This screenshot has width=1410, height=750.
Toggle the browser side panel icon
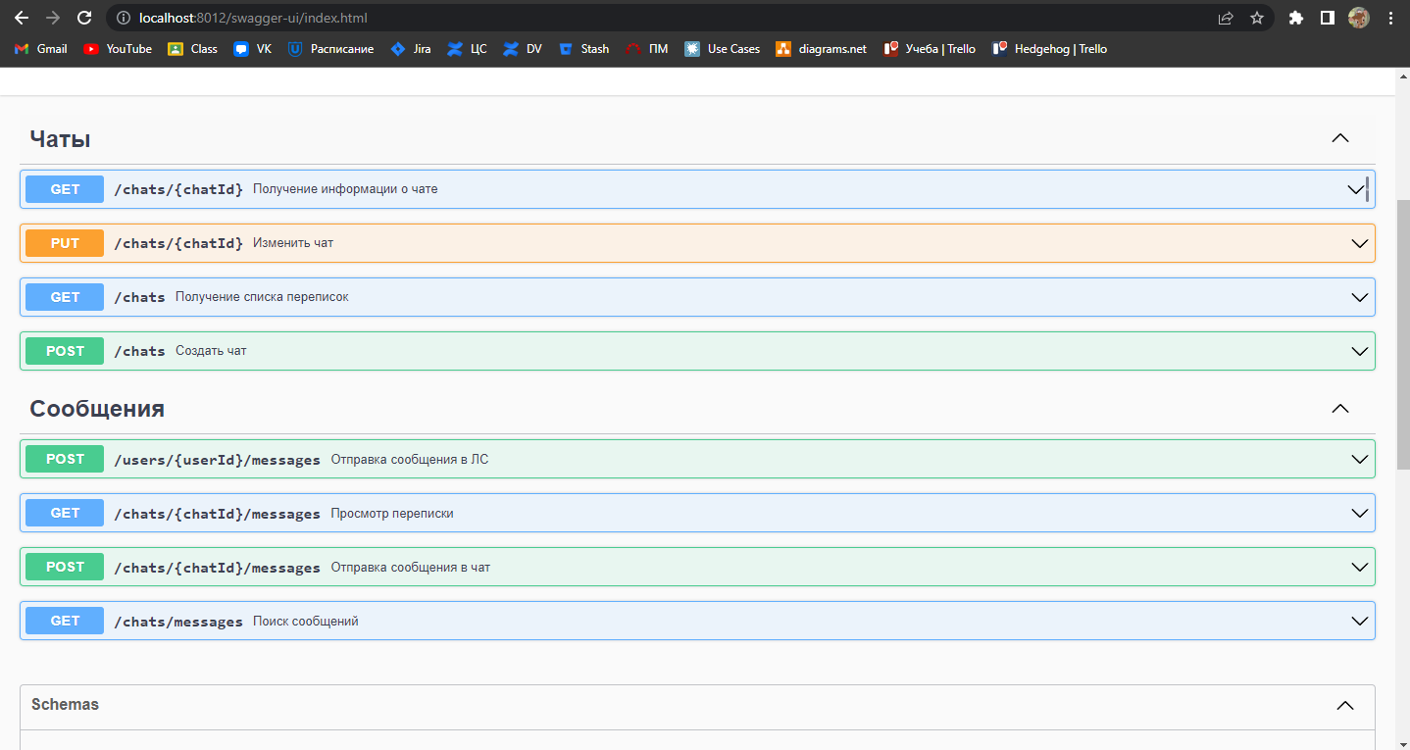(1328, 18)
